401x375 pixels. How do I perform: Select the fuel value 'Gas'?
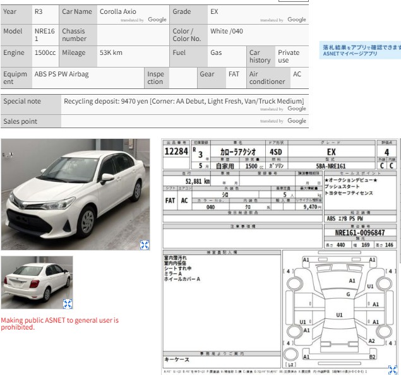pyautogui.click(x=216, y=52)
